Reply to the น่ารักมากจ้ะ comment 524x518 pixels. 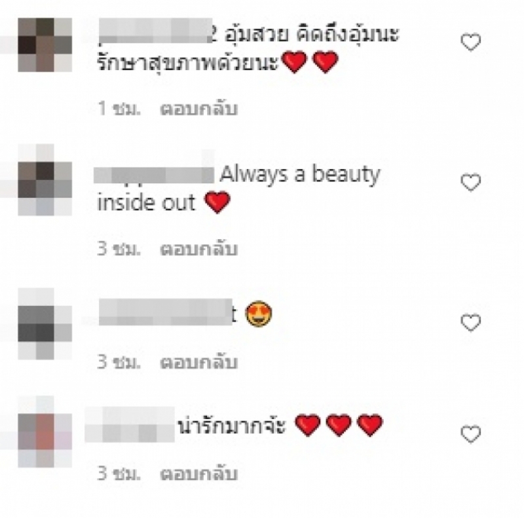[x=199, y=474]
